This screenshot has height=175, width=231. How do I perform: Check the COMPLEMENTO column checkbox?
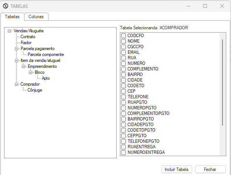click(x=123, y=69)
